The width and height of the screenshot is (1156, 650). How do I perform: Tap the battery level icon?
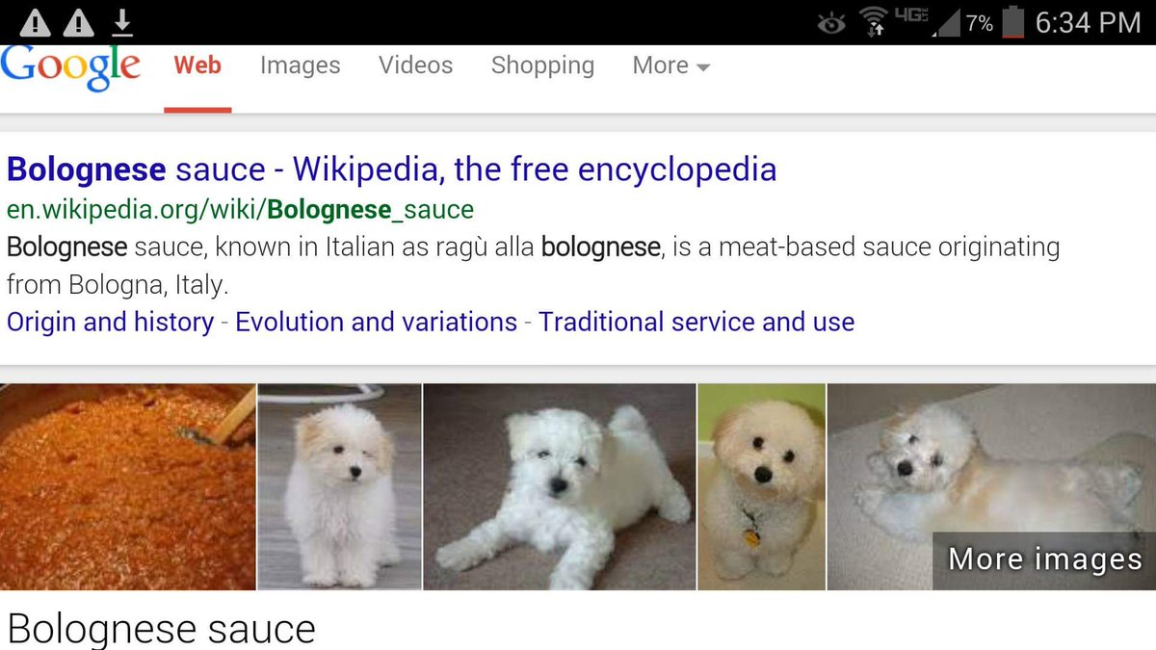pyautogui.click(x=1012, y=22)
